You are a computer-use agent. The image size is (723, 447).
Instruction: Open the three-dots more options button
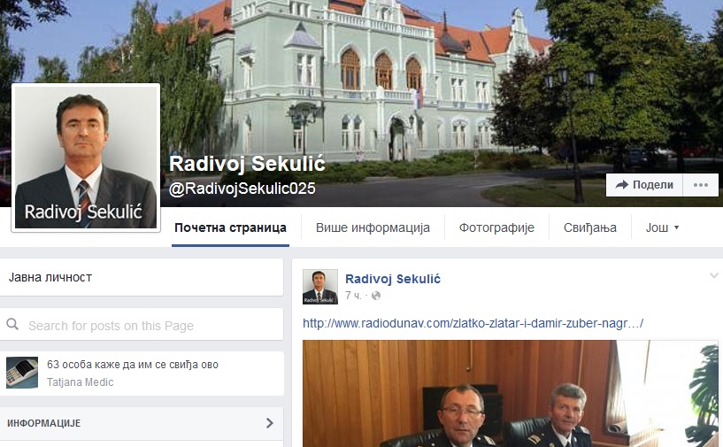coord(700,185)
